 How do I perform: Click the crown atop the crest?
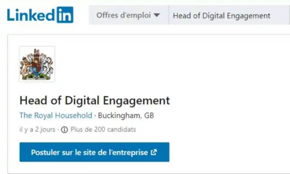pyautogui.click(x=37, y=52)
